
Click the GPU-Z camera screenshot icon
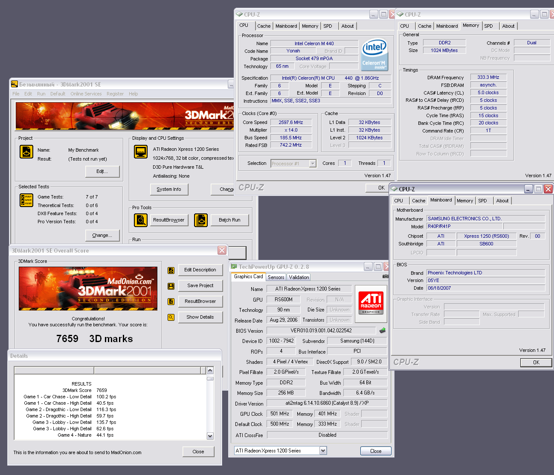(x=386, y=276)
